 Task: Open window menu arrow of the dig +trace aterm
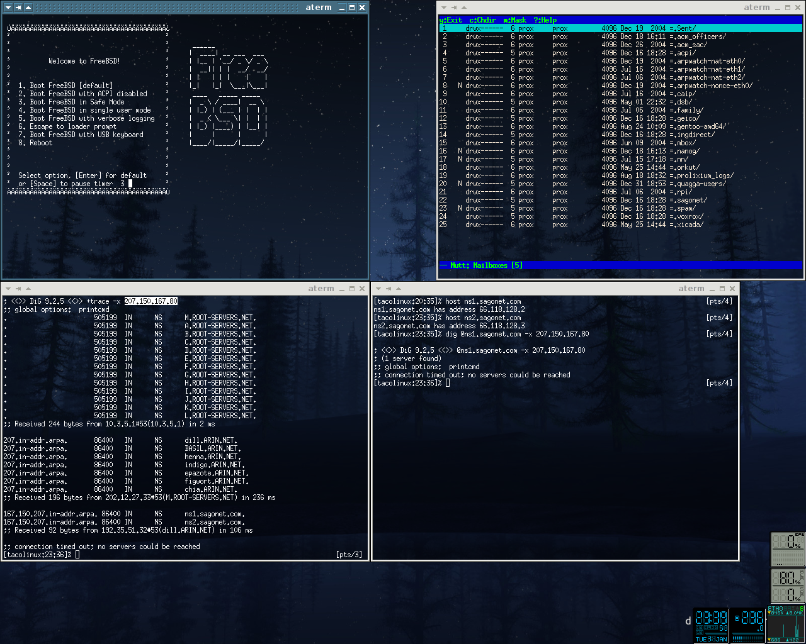[x=8, y=289]
